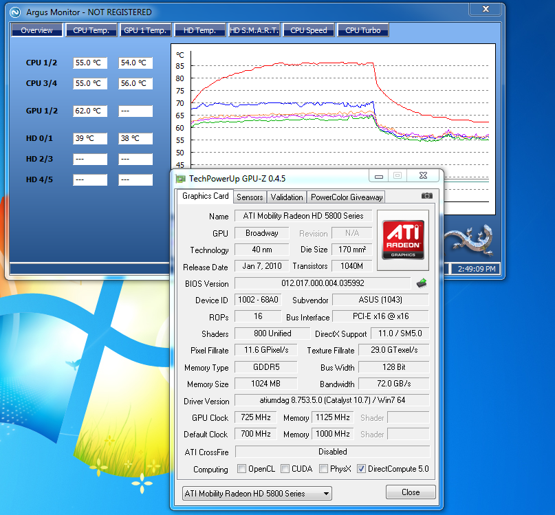This screenshot has height=515, width=555.
Task: Open the CPU Speed tab
Action: [308, 30]
